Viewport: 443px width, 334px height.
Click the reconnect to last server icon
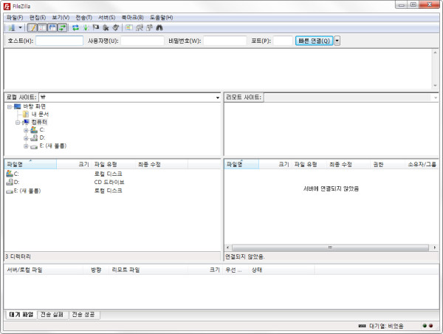(x=116, y=27)
